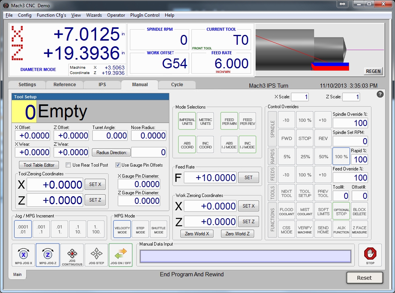Click the X Scale input field
This screenshot has width=395, height=293.
point(300,97)
